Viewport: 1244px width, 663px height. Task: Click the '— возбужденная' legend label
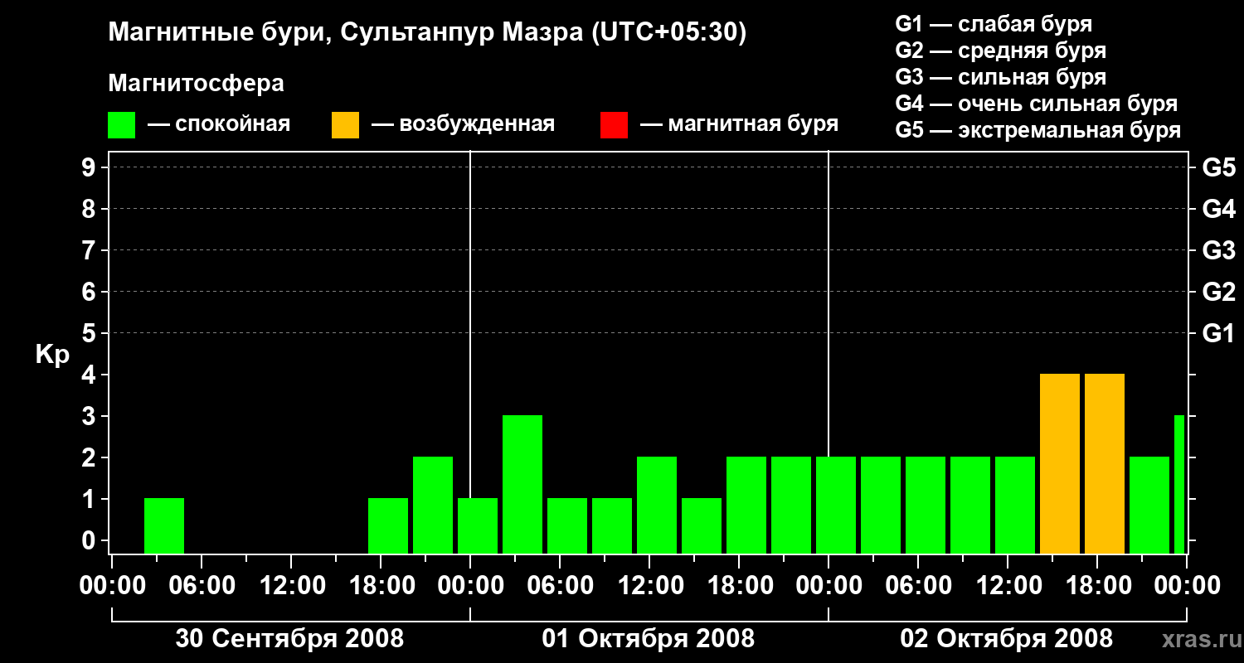tap(463, 125)
